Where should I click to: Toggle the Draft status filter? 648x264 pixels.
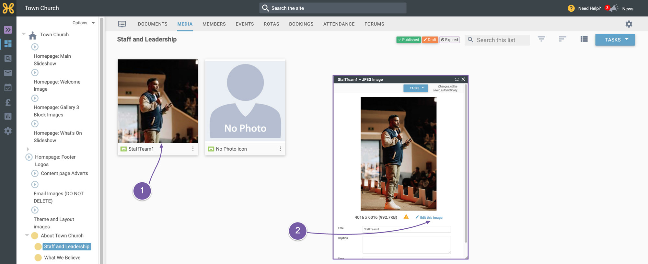430,40
